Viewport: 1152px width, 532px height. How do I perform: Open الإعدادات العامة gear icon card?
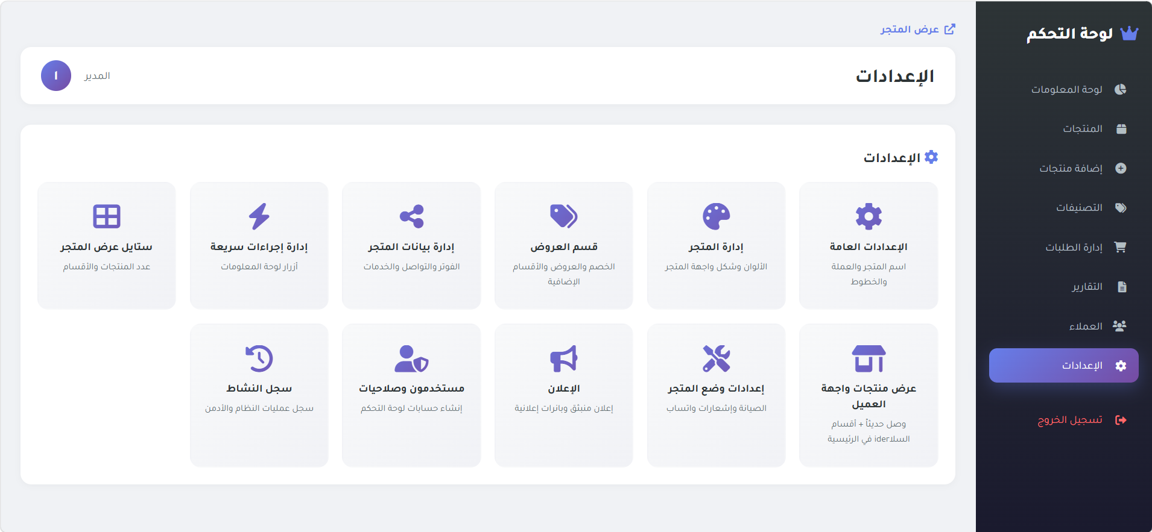(x=869, y=216)
